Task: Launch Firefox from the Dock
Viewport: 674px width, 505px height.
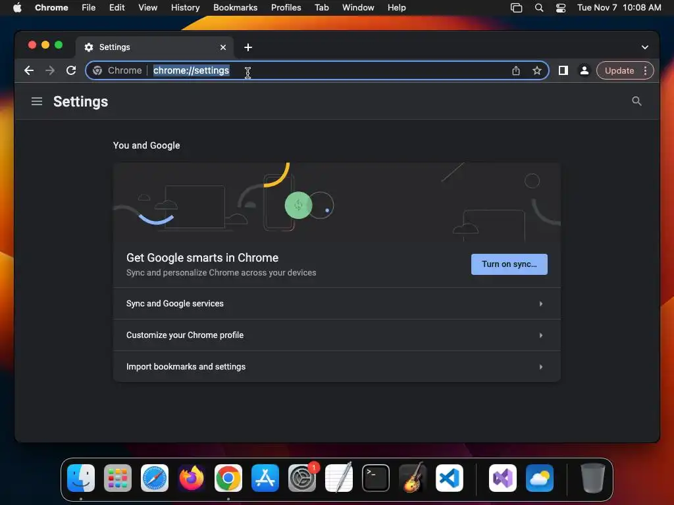Action: 192,478
